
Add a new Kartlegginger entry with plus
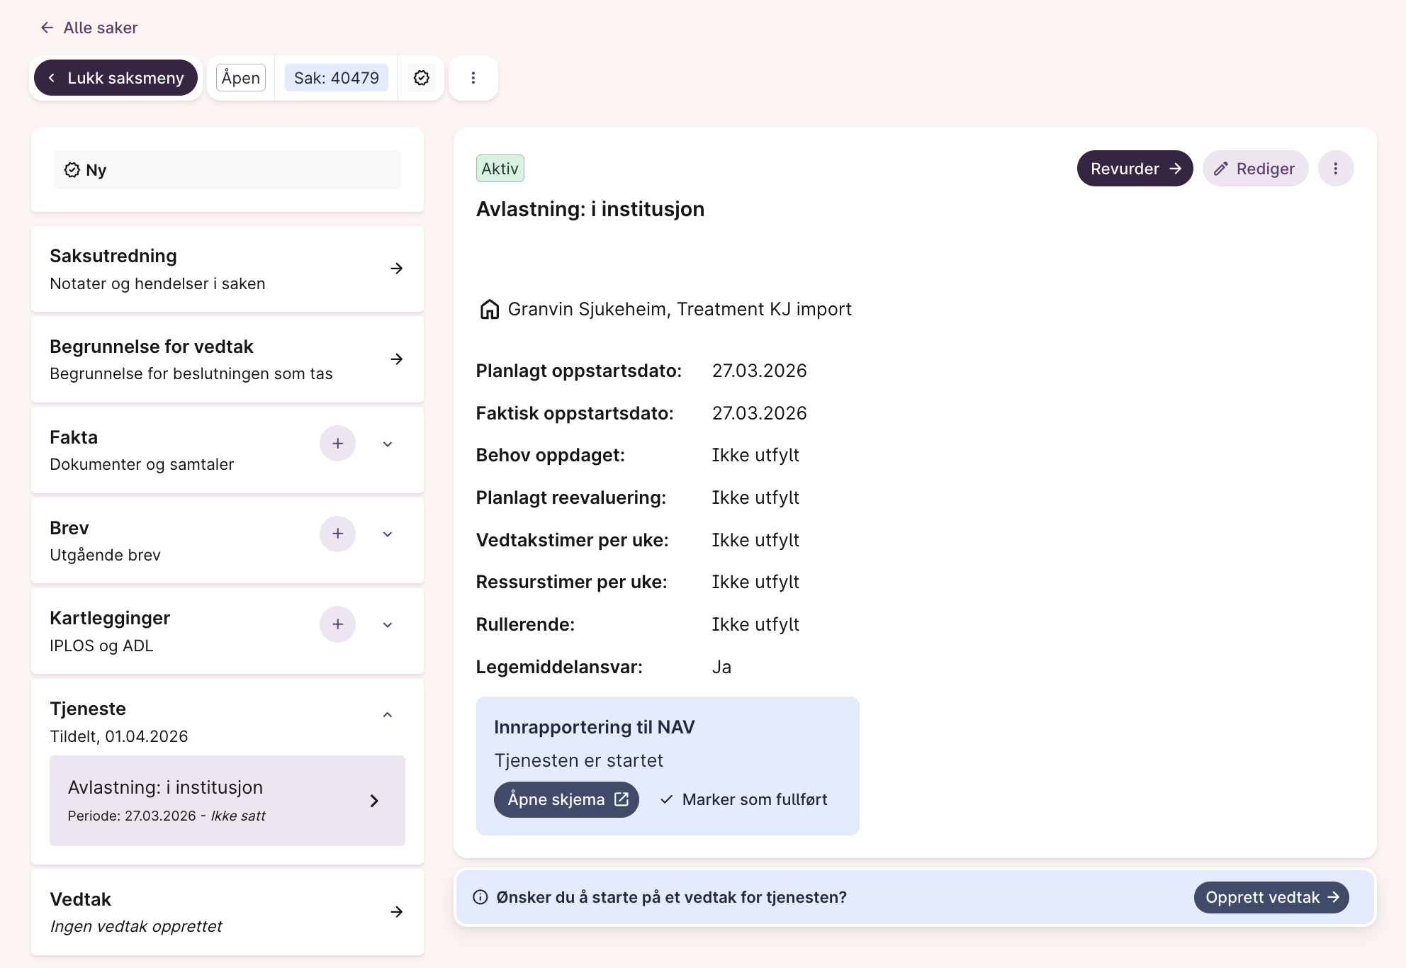(337, 624)
